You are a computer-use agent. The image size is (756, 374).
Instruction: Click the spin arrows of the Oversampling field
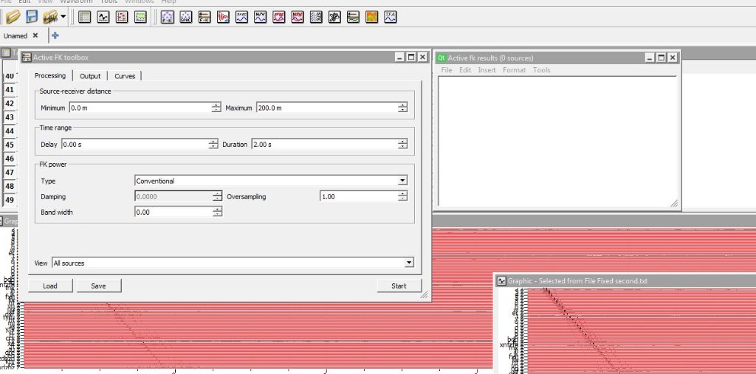[402, 196]
